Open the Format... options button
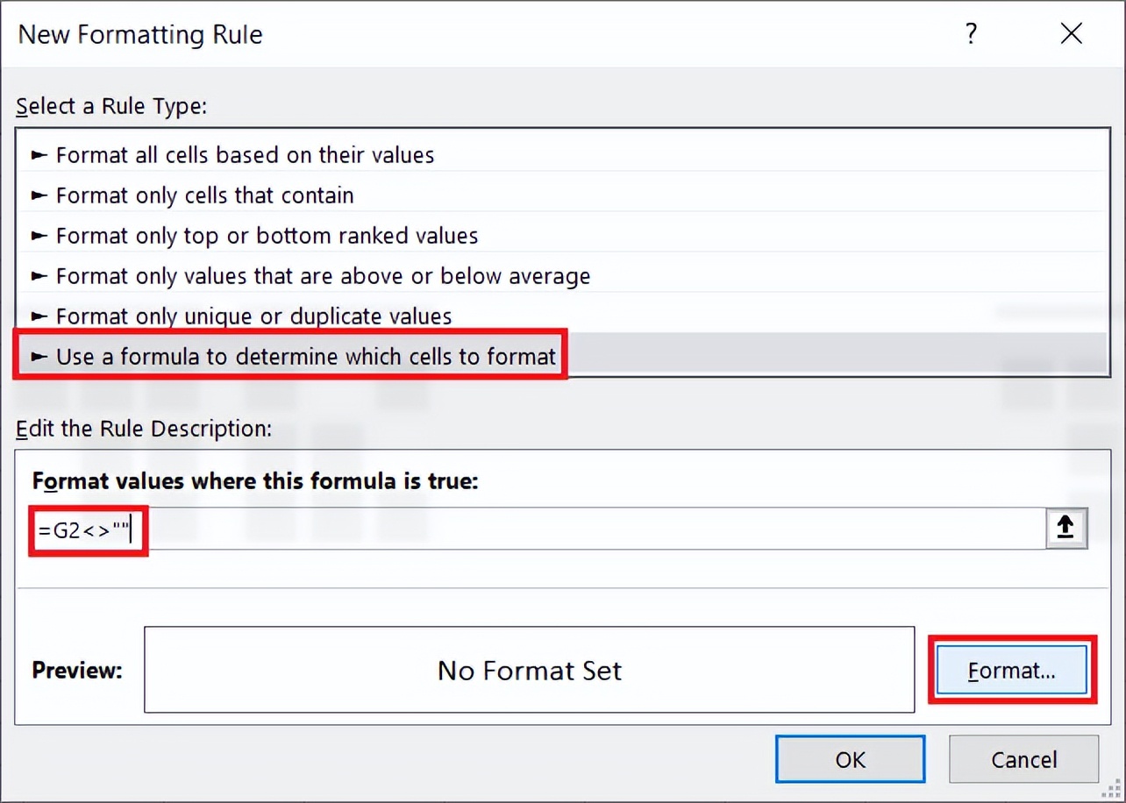 [x=1011, y=671]
